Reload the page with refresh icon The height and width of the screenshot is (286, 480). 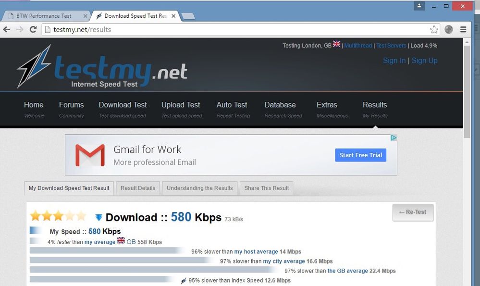click(x=33, y=29)
